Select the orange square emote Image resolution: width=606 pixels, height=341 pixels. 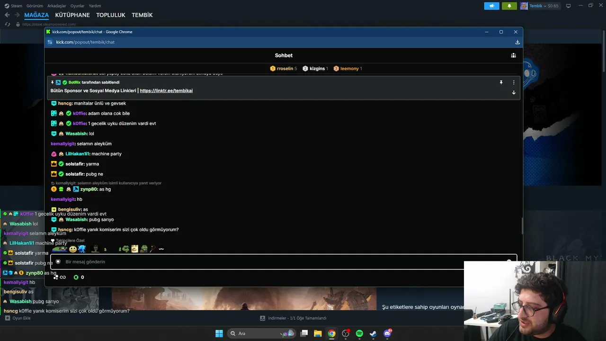[134, 249]
